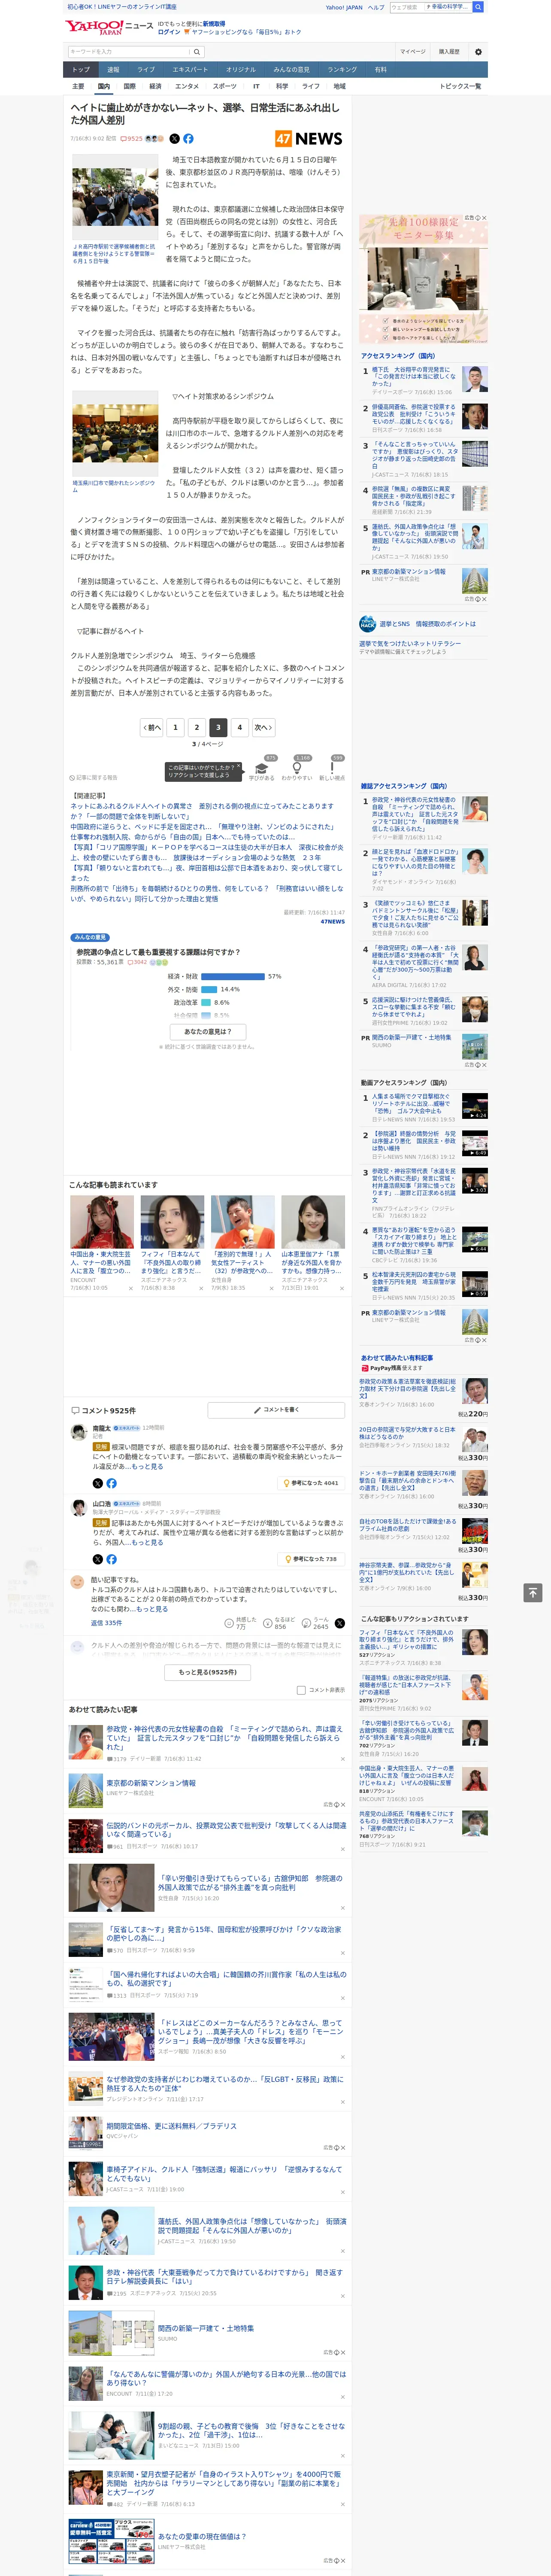Screen dimensions: 551x2576
Task: Open '速報' tab in navigation bar
Action: [x=113, y=70]
